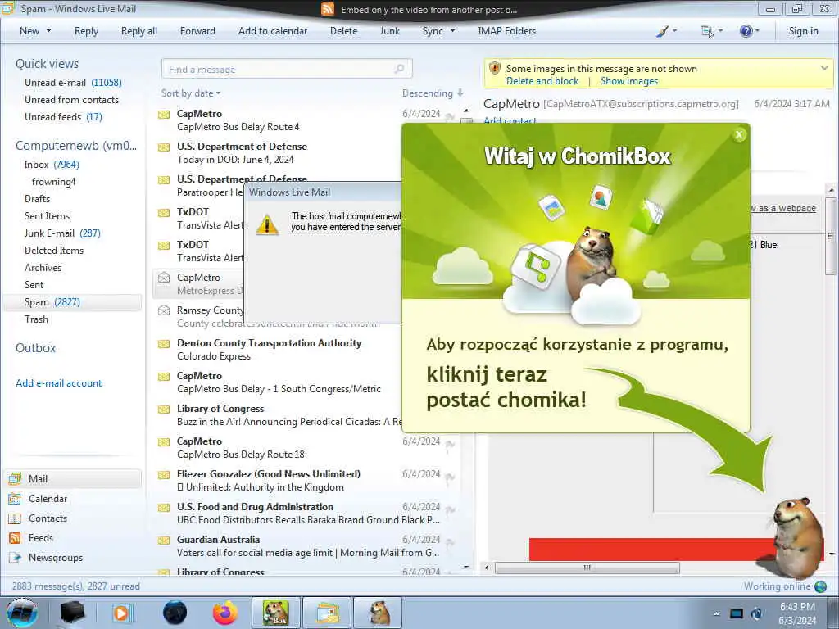Click horizontal scrollbar thumb in reading pane
Viewport: 839px width, 629px height.
[587, 568]
